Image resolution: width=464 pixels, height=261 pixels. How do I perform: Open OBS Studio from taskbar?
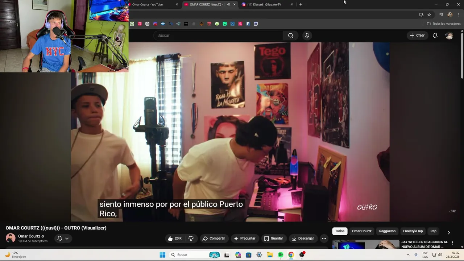coord(302,255)
